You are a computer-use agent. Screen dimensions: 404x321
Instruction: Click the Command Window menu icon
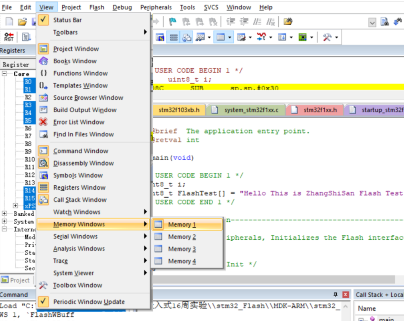(43, 151)
